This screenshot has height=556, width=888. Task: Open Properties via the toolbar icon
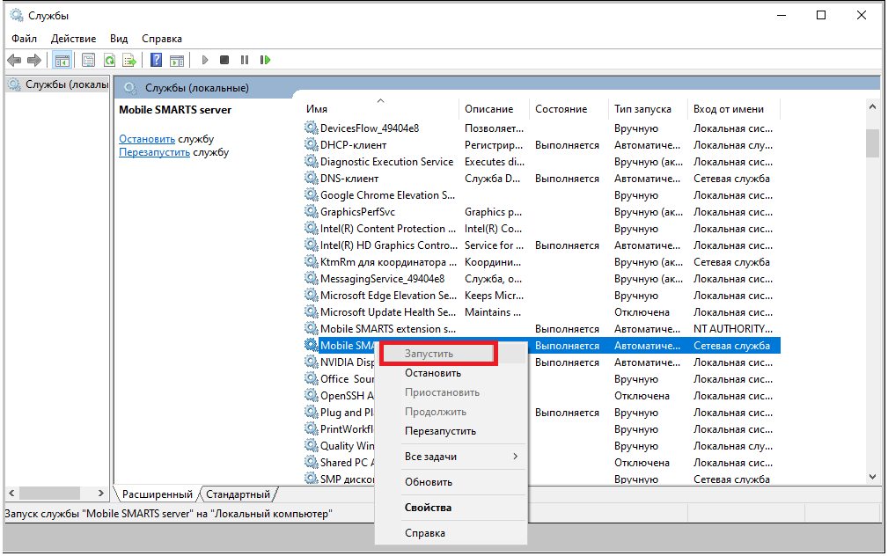88,60
